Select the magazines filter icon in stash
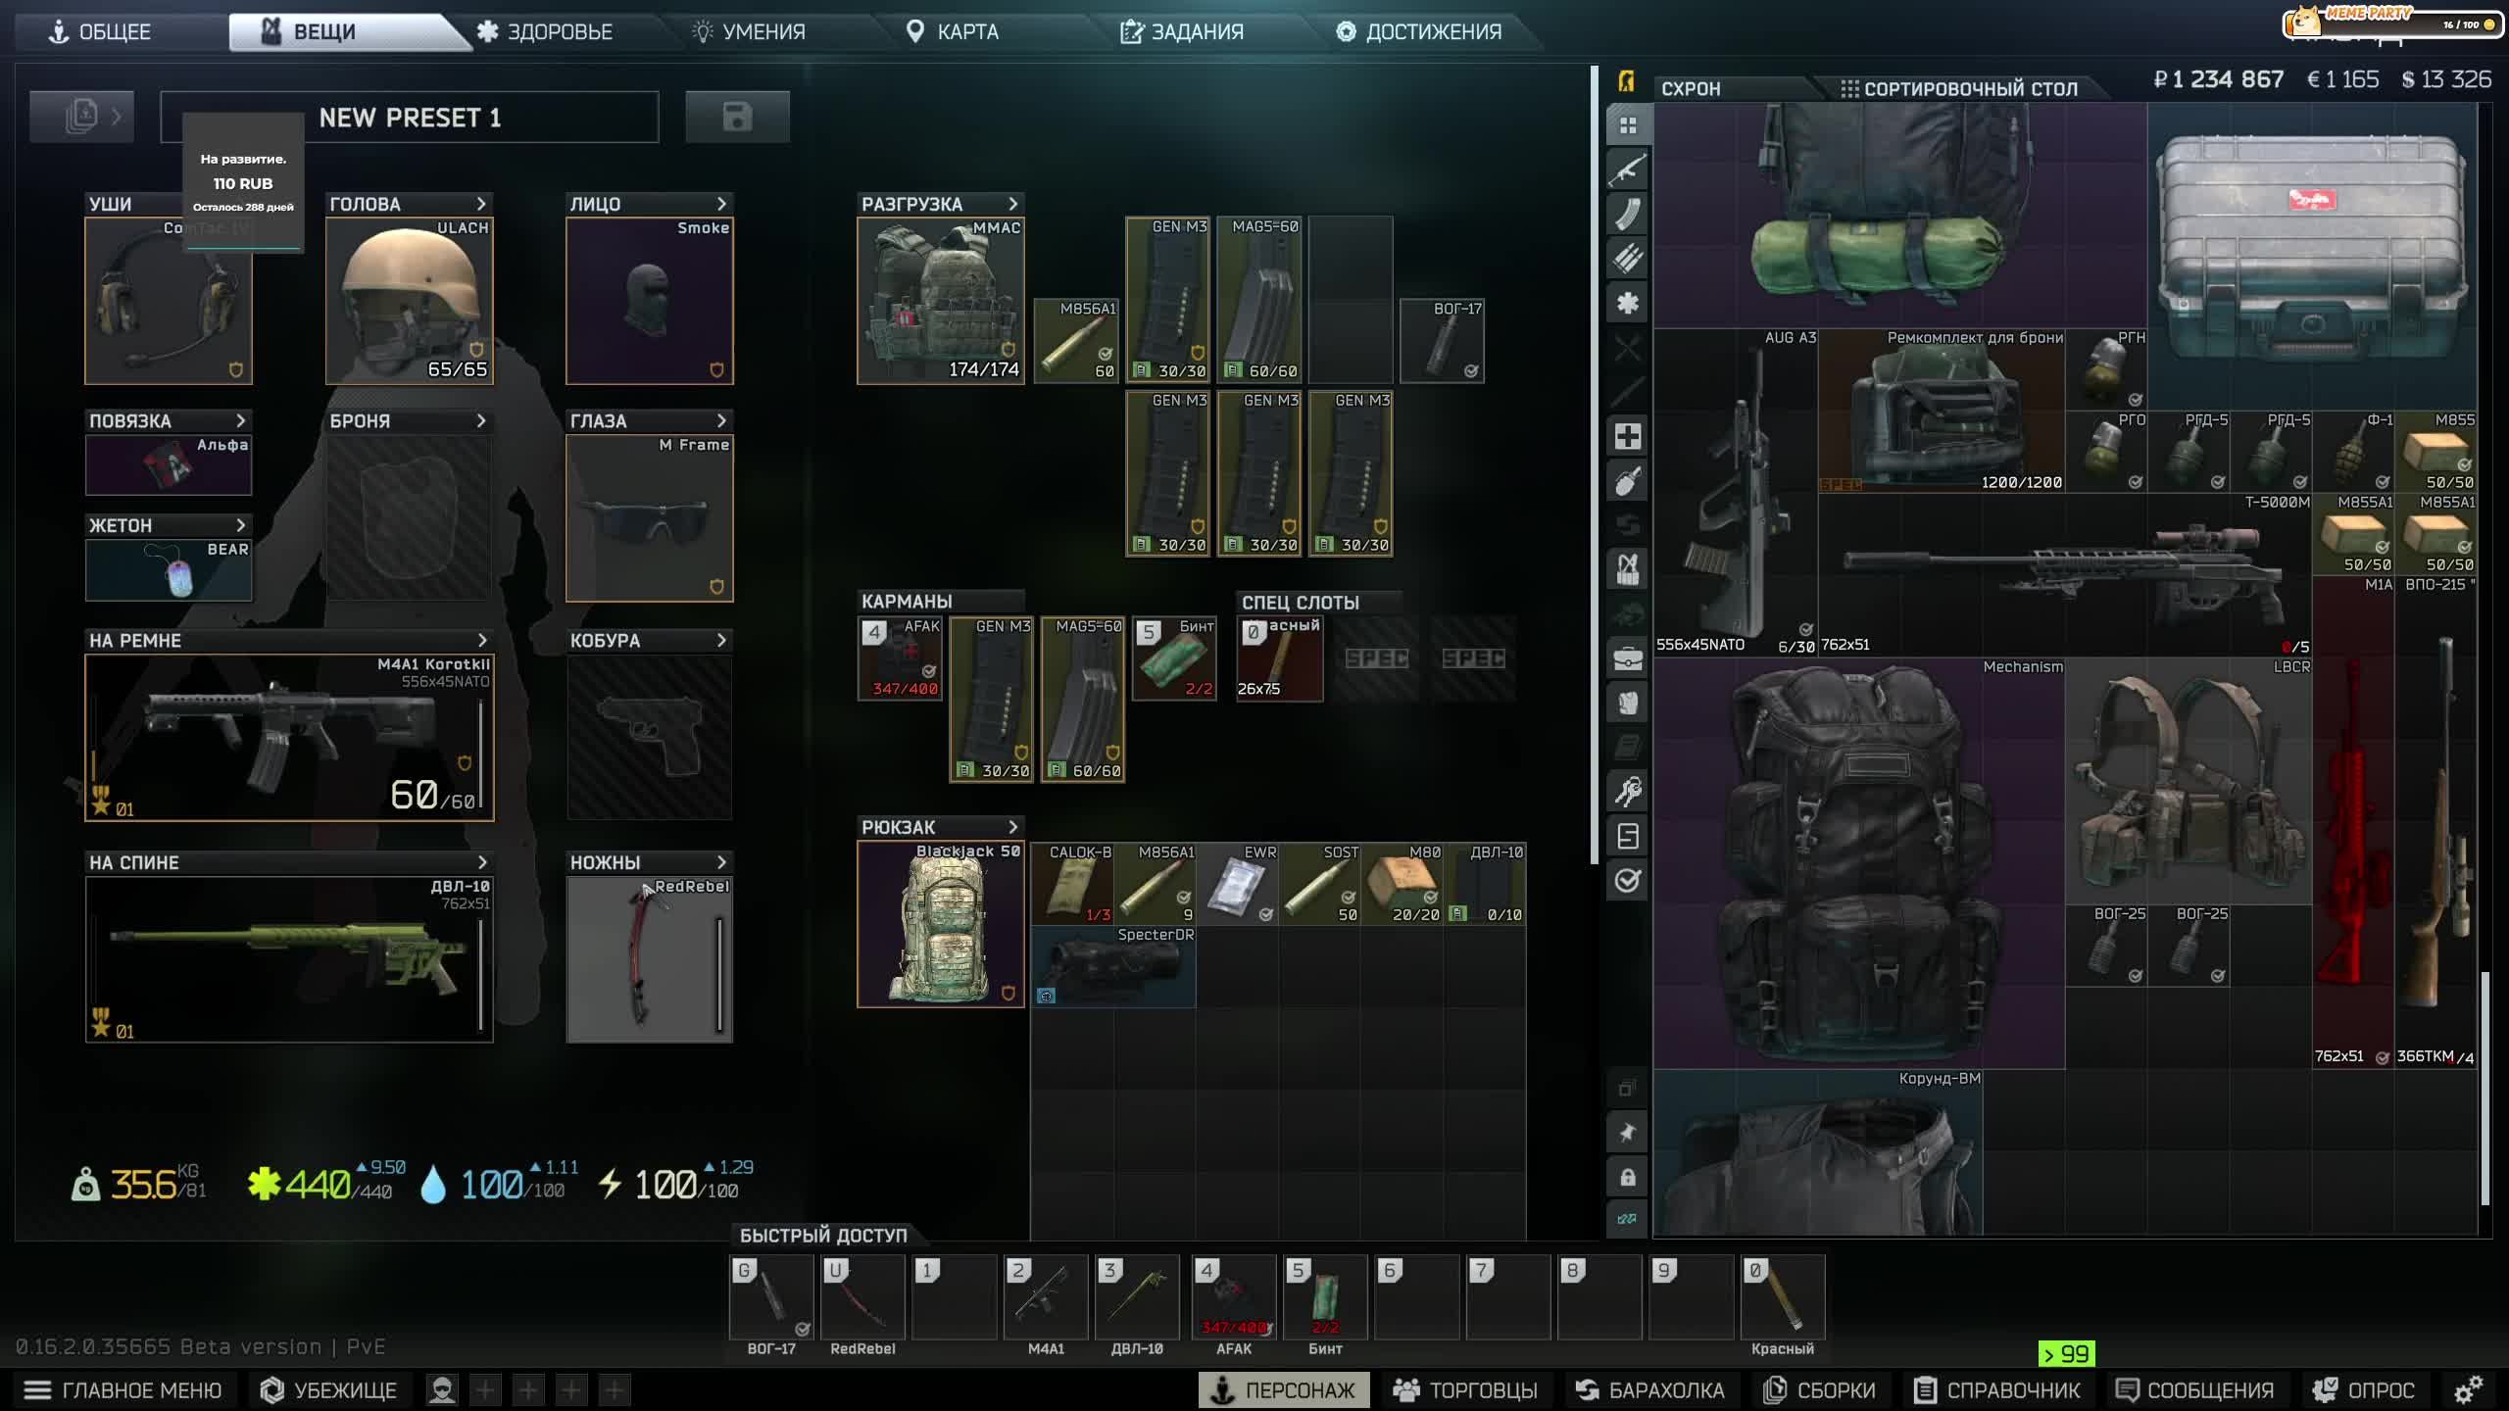 click(x=1627, y=215)
